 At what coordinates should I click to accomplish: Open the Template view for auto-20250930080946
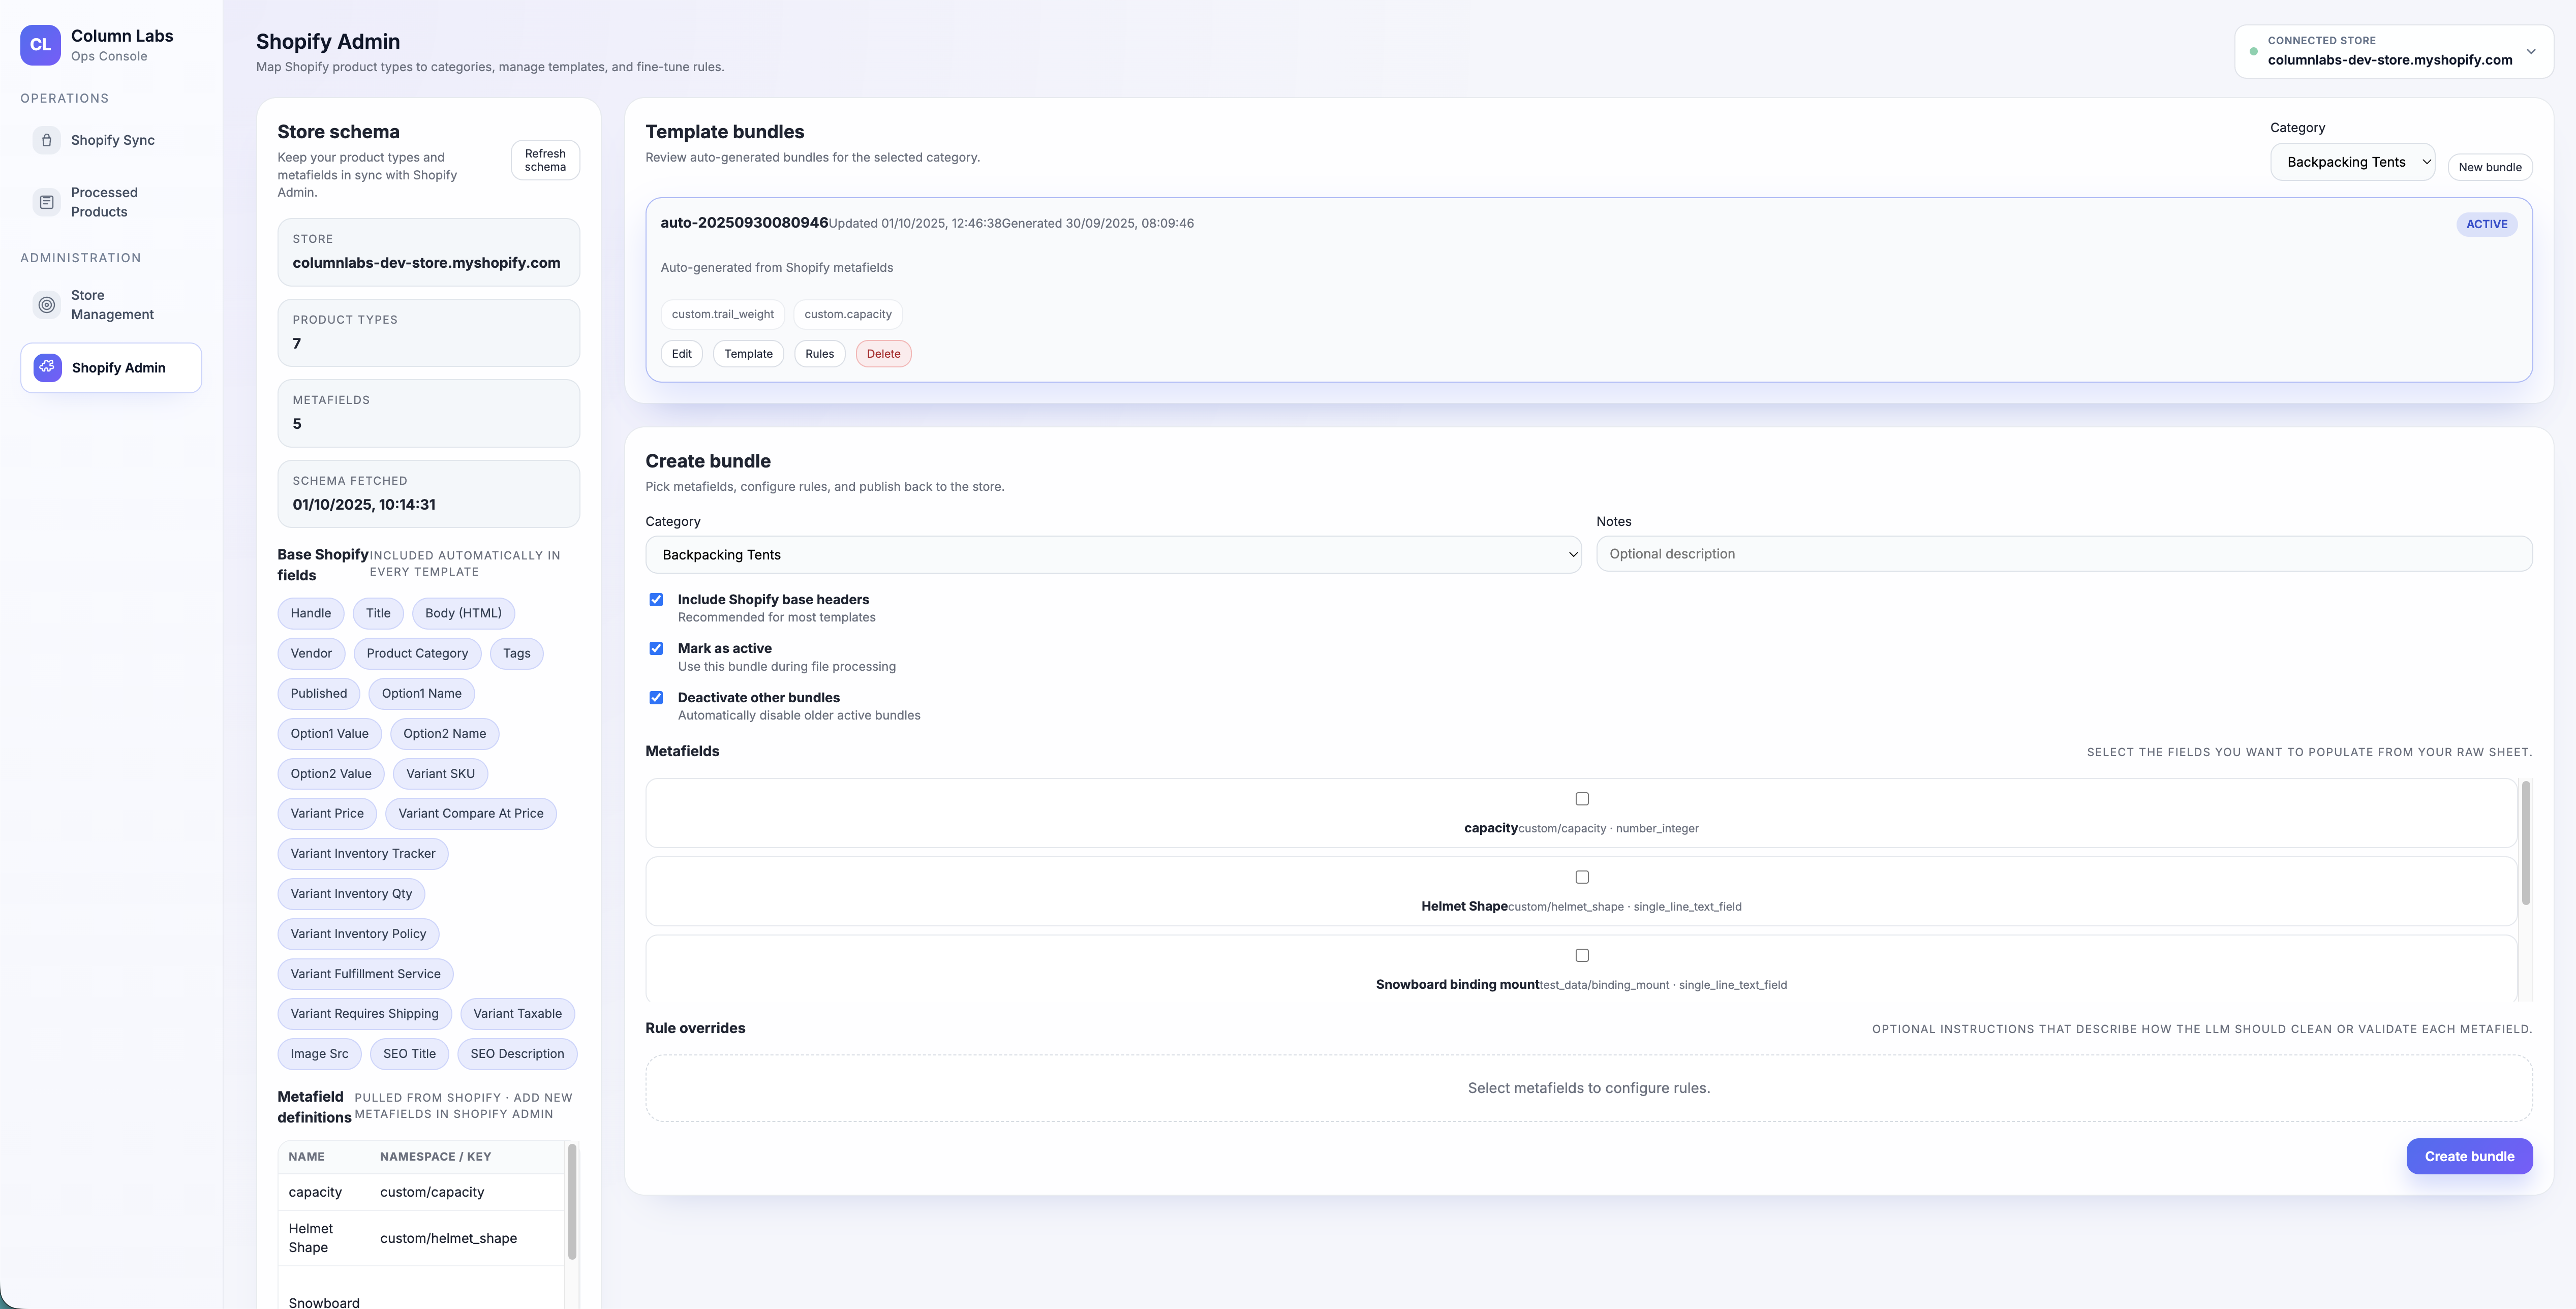coord(748,353)
